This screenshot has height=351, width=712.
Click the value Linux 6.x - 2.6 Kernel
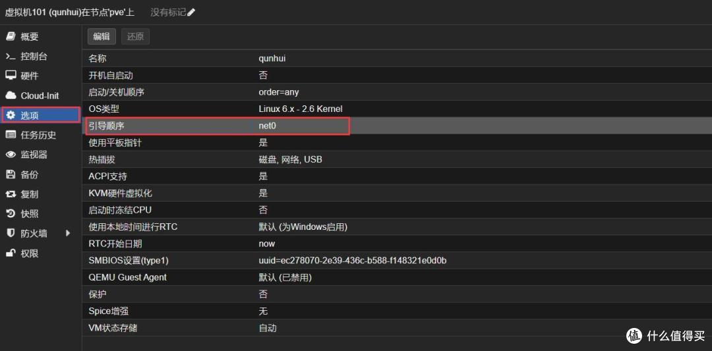point(300,109)
